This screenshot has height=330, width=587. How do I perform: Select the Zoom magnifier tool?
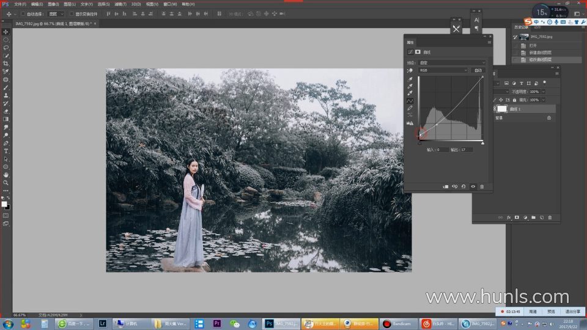coord(6,183)
